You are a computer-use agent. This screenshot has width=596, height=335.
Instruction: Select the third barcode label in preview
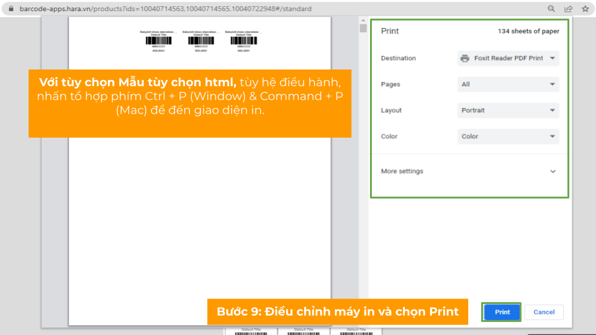coord(243,40)
